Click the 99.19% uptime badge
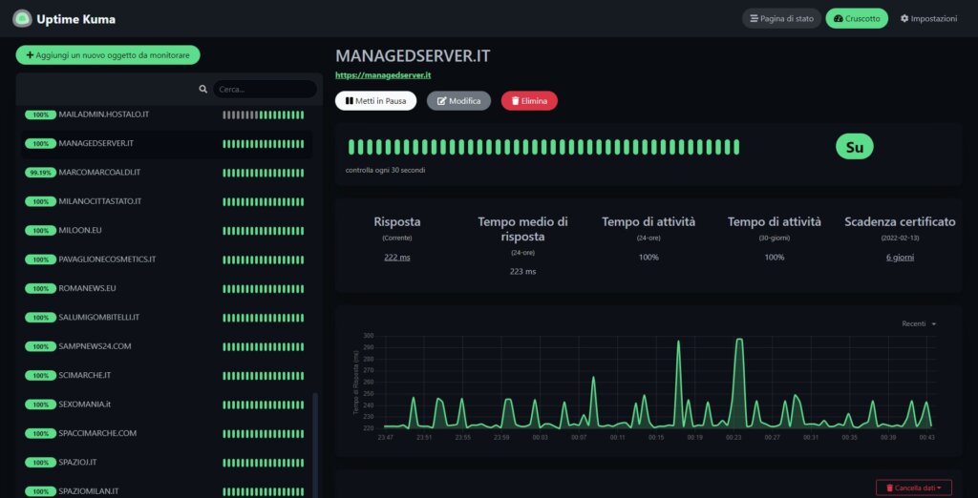The image size is (978, 498). tap(40, 173)
